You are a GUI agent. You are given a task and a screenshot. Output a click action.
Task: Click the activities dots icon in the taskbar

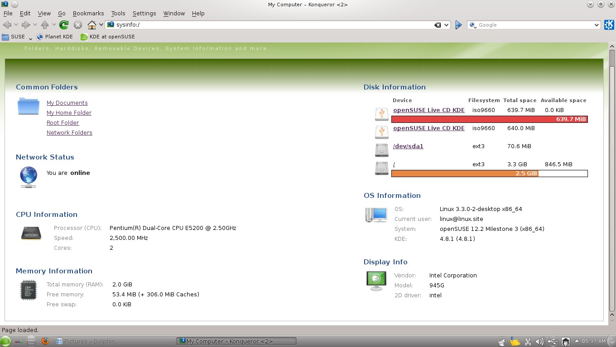(19, 342)
